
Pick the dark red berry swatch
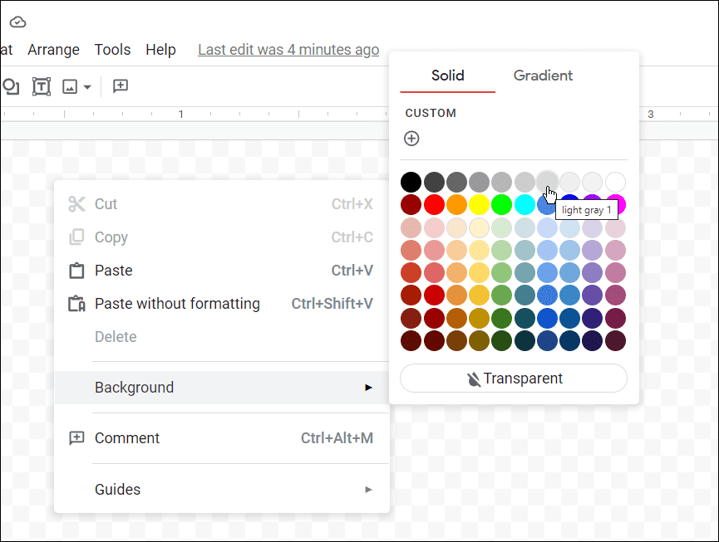pos(411,205)
